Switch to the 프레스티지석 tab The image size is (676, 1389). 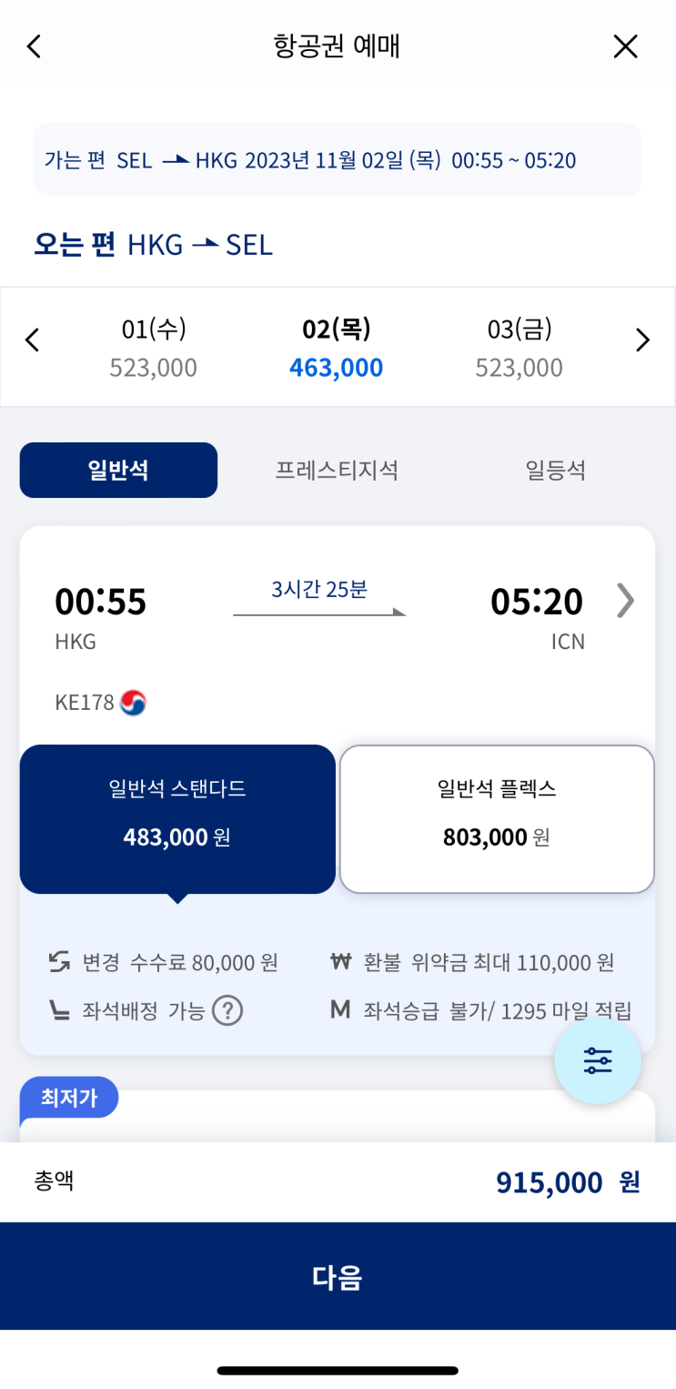pos(337,471)
